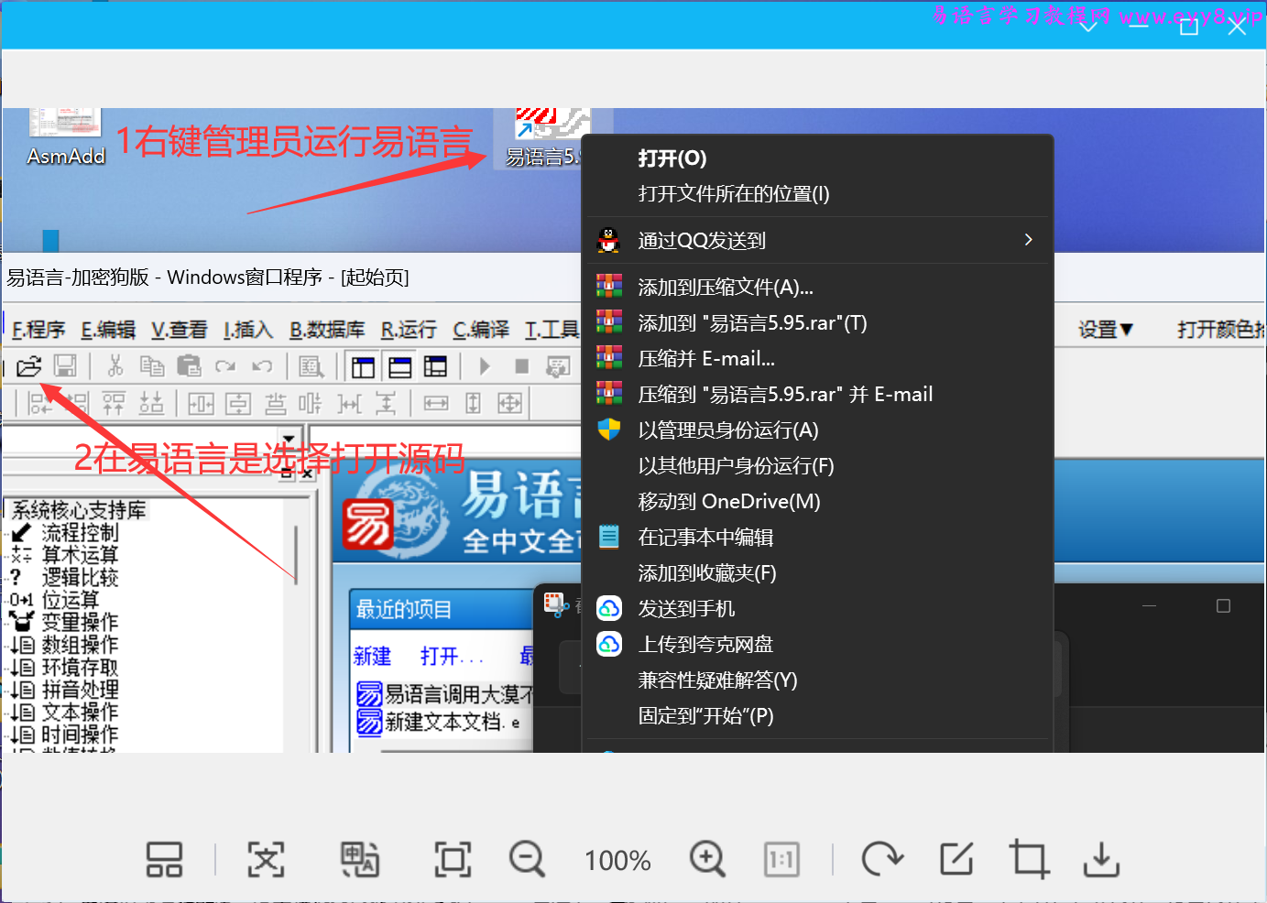The height and width of the screenshot is (903, 1267).
Task: Click the image translate icon
Action: [359, 860]
